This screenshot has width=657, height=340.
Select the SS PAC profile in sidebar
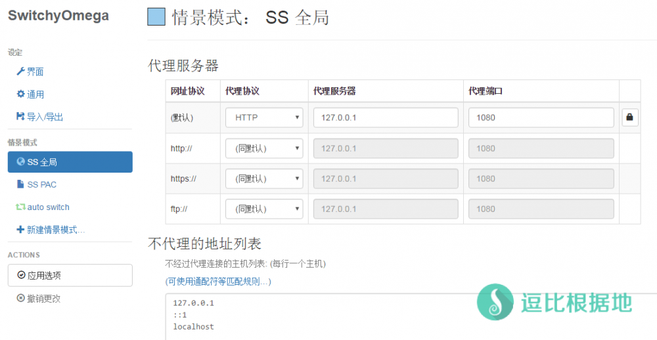[41, 184]
